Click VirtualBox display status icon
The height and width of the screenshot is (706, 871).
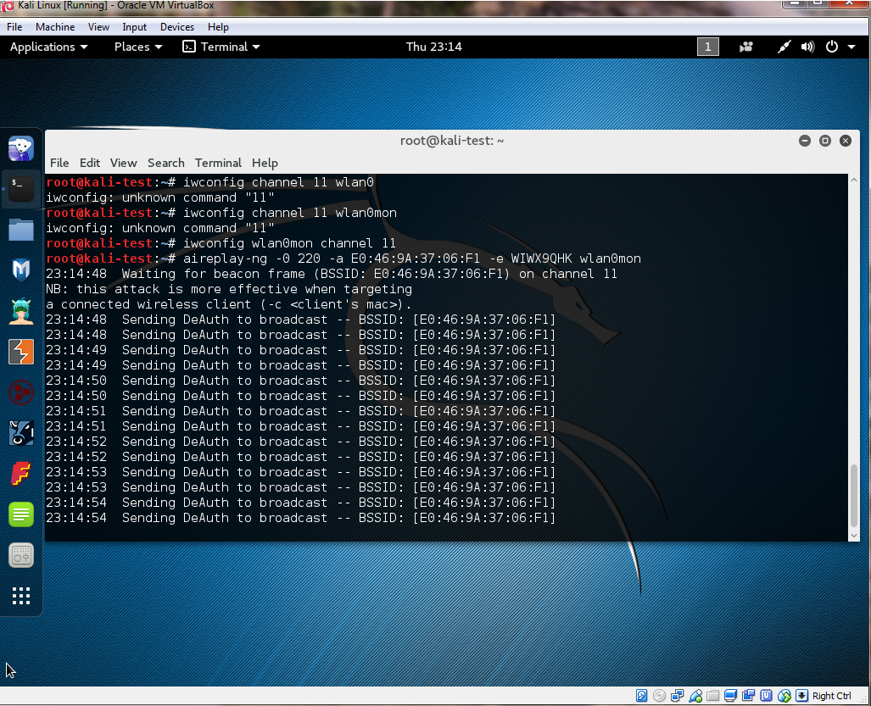(730, 696)
